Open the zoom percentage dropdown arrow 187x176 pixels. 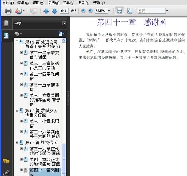pos(109,11)
